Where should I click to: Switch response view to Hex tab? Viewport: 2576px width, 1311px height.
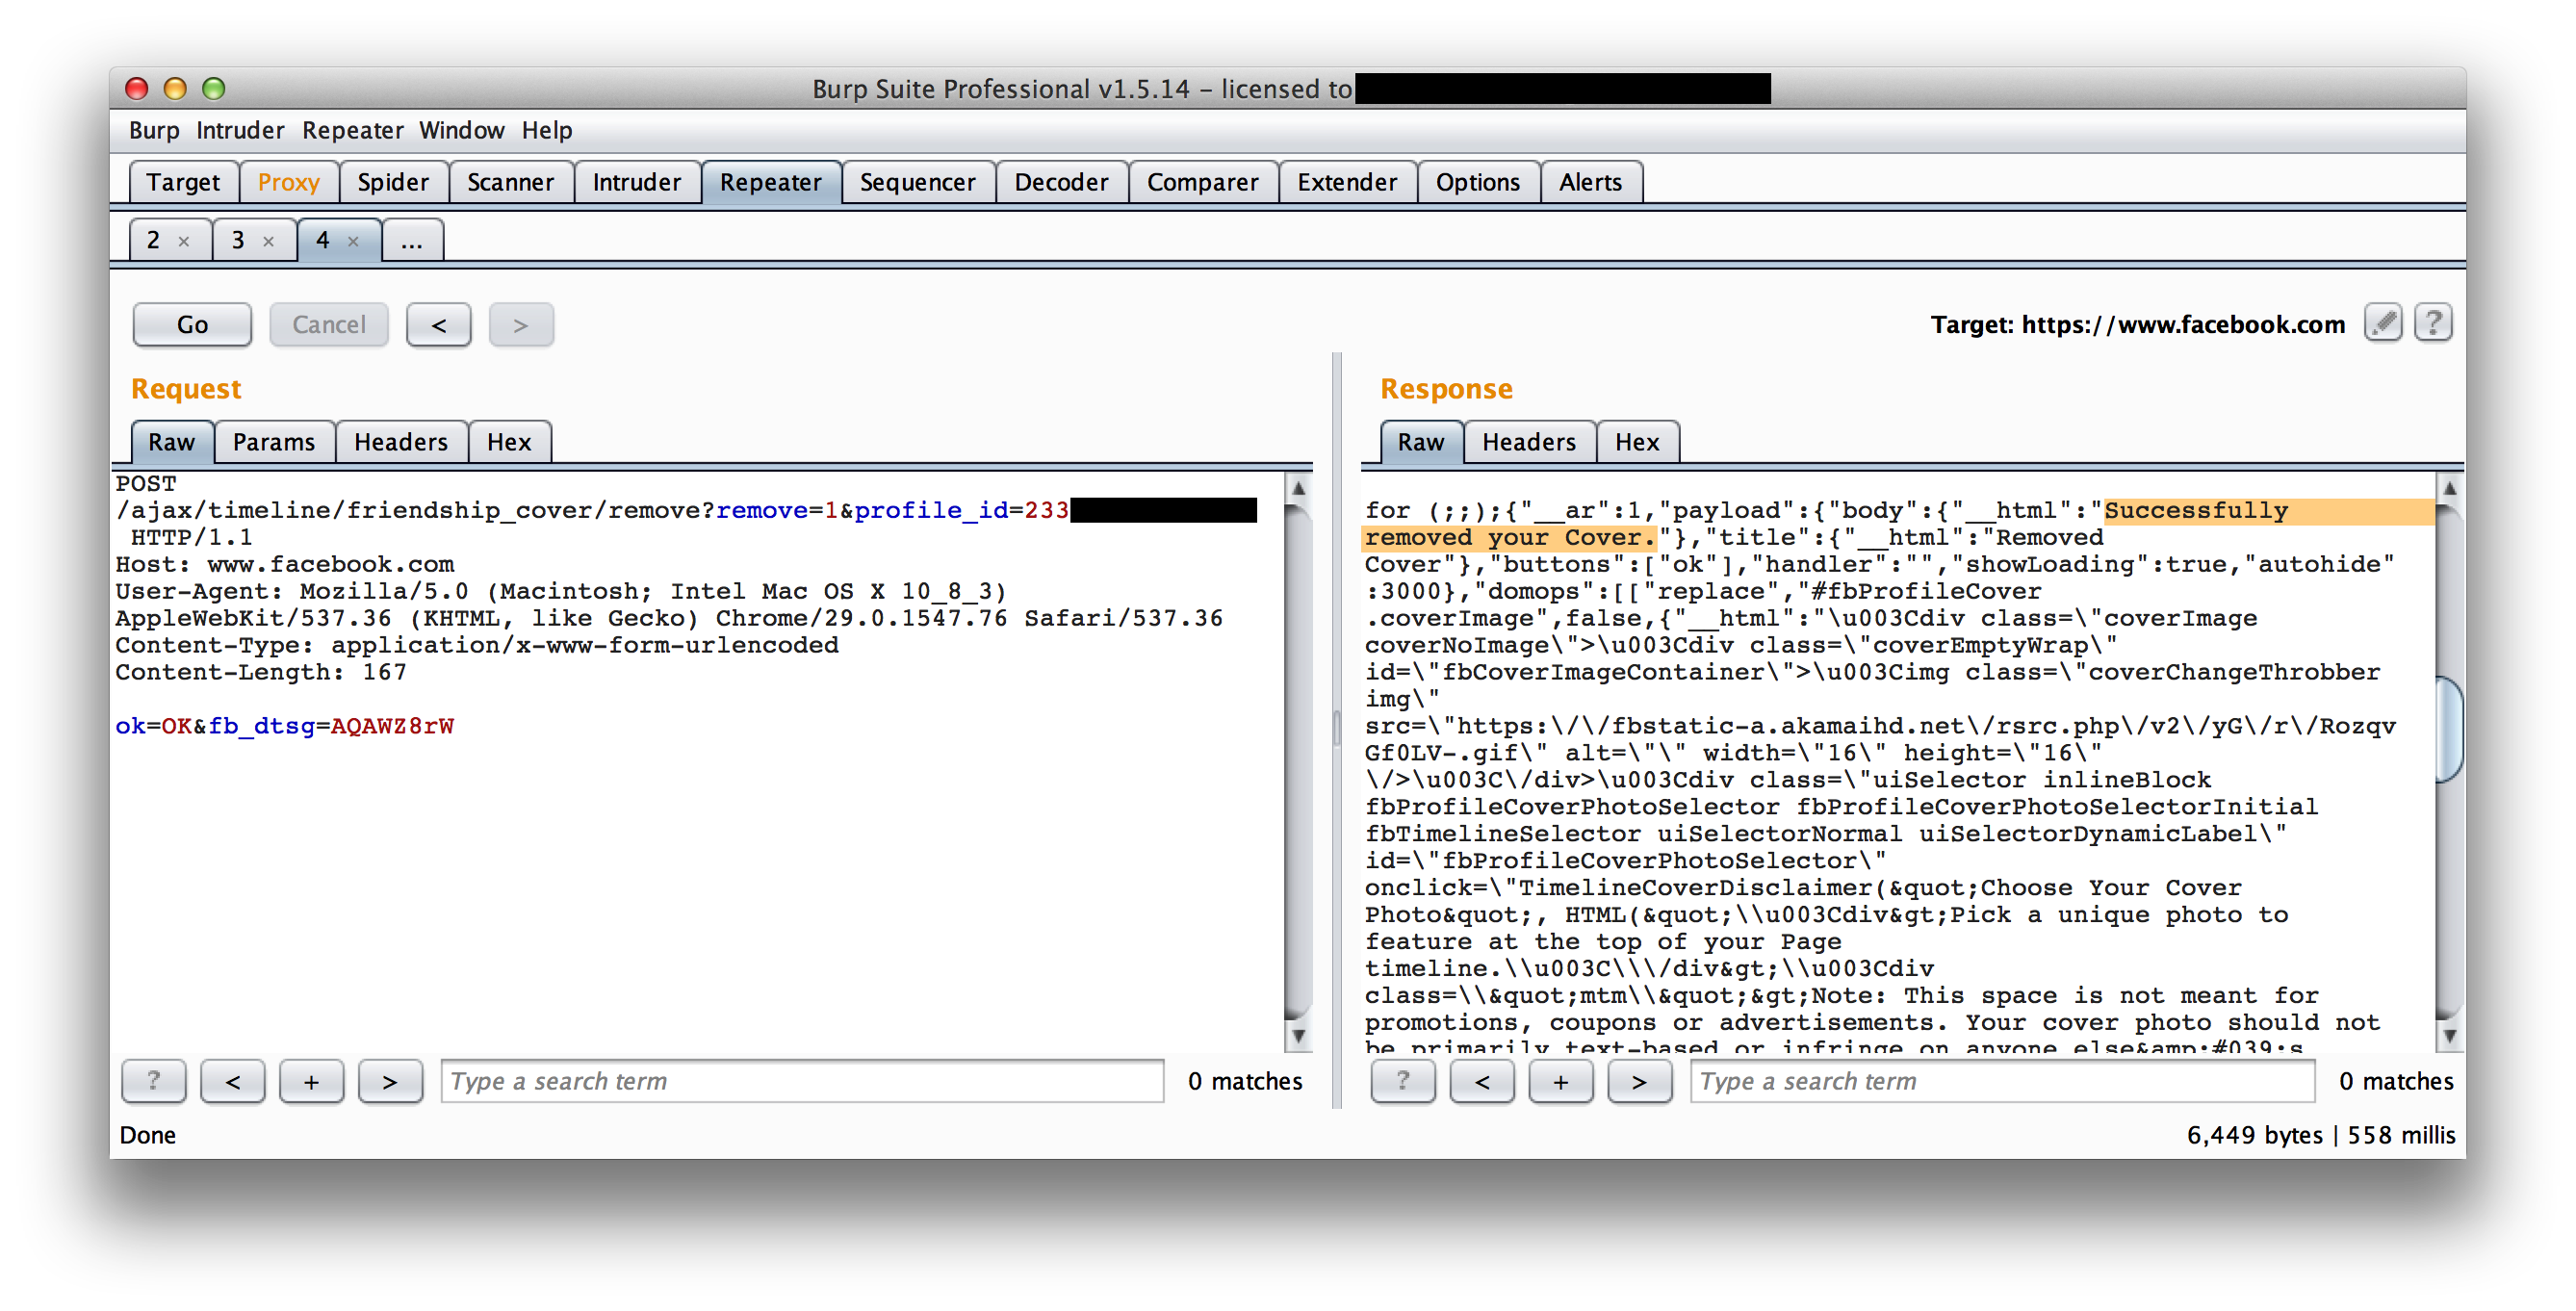[1637, 442]
